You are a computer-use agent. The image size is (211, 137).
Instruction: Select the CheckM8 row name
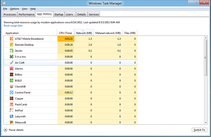click(20, 86)
